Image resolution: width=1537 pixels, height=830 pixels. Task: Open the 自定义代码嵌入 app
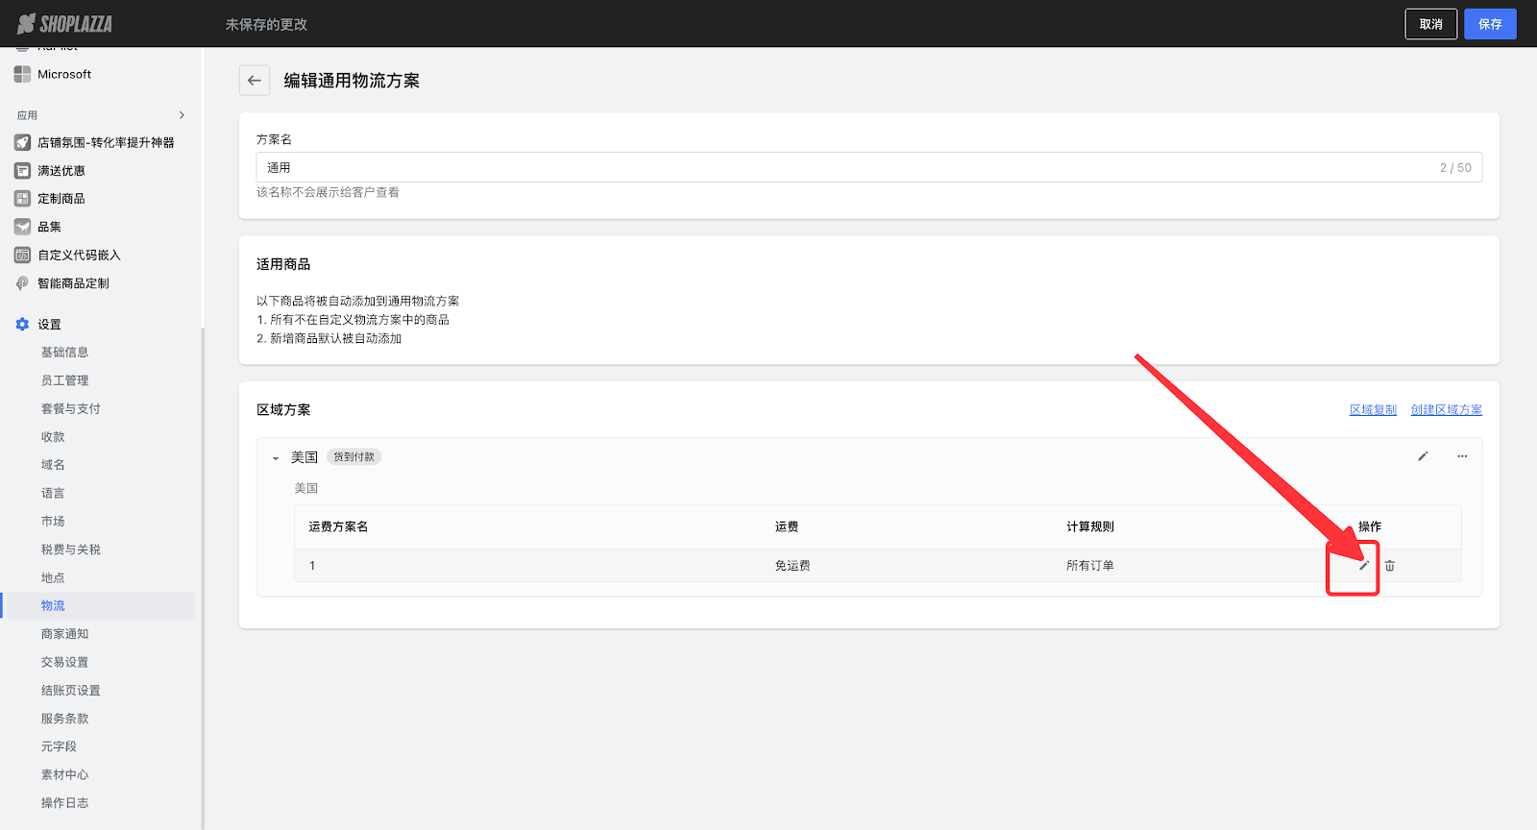(x=79, y=256)
